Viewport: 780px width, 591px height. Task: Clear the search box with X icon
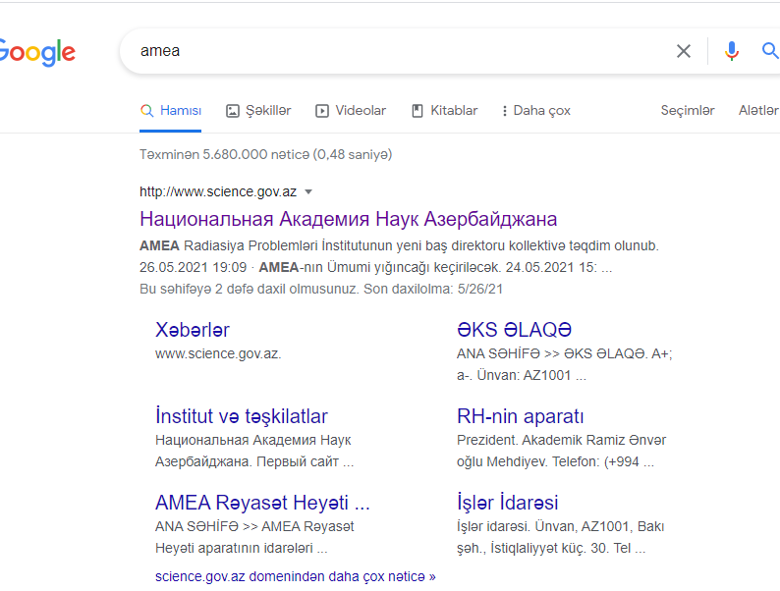coord(684,51)
